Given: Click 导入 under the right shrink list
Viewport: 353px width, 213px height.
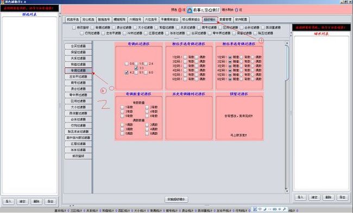Looking at the screenshot, I should tap(300, 197).
